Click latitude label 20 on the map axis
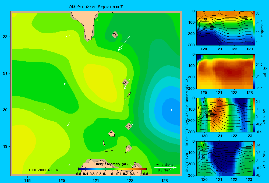This screenshot has height=183, width=269. pos(5,110)
